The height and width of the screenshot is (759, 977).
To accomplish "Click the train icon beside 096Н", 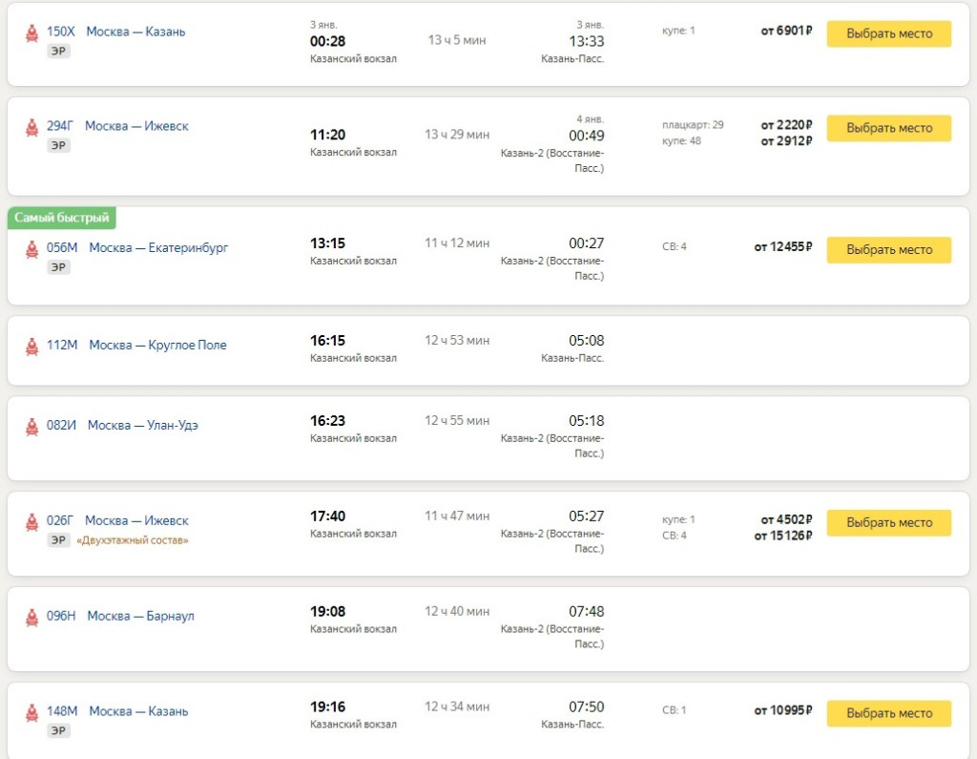I will 32,617.
